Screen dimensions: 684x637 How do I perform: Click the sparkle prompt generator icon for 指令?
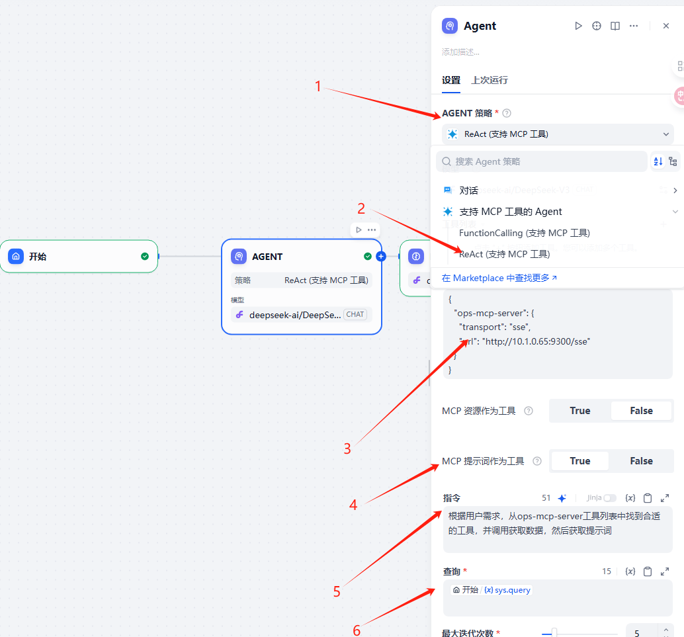pos(562,498)
